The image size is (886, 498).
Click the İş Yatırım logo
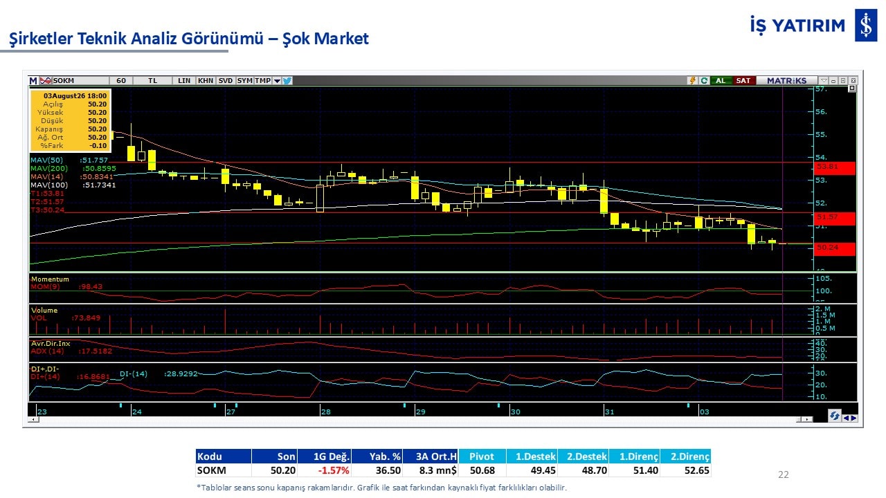813,26
